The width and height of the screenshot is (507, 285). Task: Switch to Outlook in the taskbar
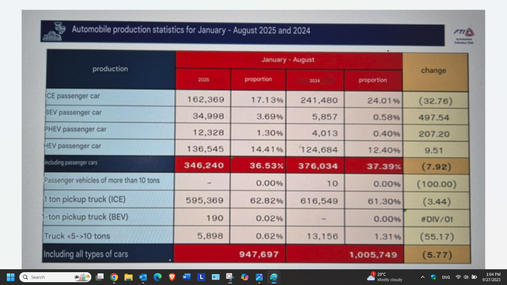(x=143, y=277)
